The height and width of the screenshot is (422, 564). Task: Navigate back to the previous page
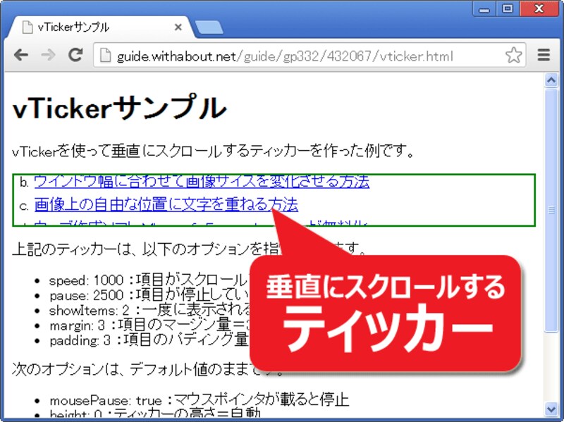[22, 55]
